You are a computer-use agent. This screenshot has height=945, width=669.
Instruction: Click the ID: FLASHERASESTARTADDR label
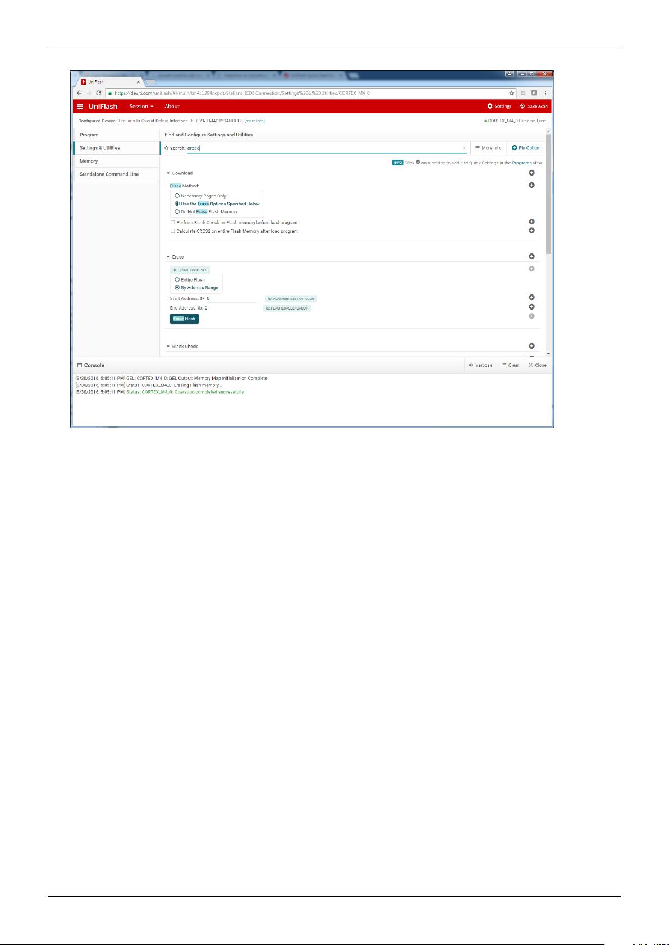point(291,299)
